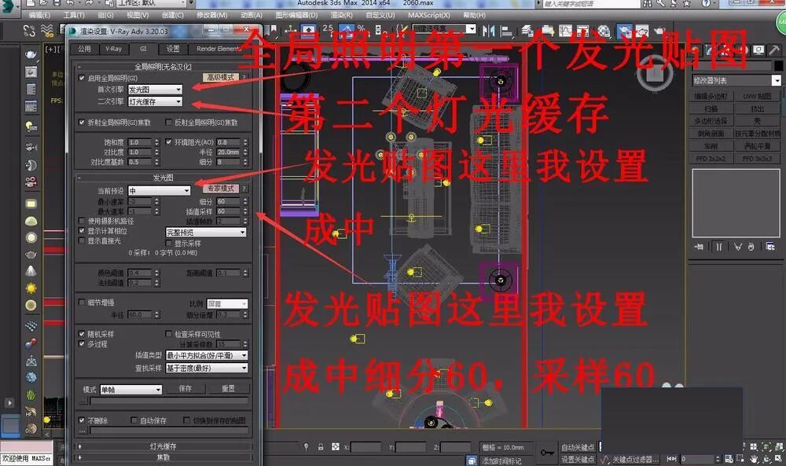Click the UVW 贴图 modifier button
Image resolution: width=786 pixels, height=466 pixels.
coord(757,96)
